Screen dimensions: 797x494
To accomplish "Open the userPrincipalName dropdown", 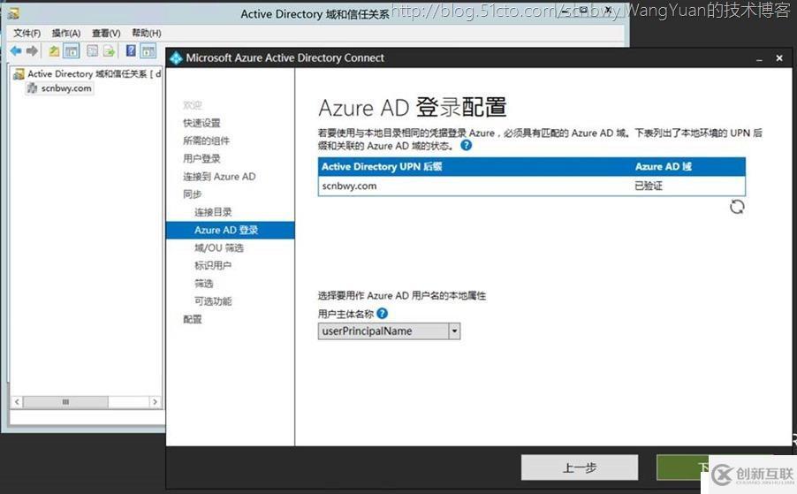I will coord(454,331).
